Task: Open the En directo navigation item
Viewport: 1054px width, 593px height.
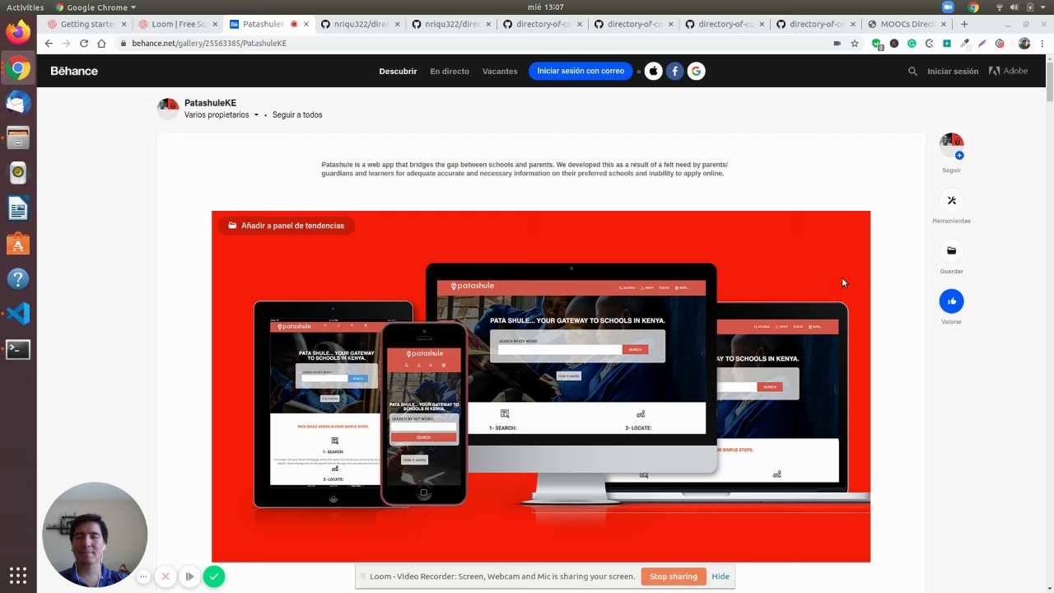Action: (450, 71)
